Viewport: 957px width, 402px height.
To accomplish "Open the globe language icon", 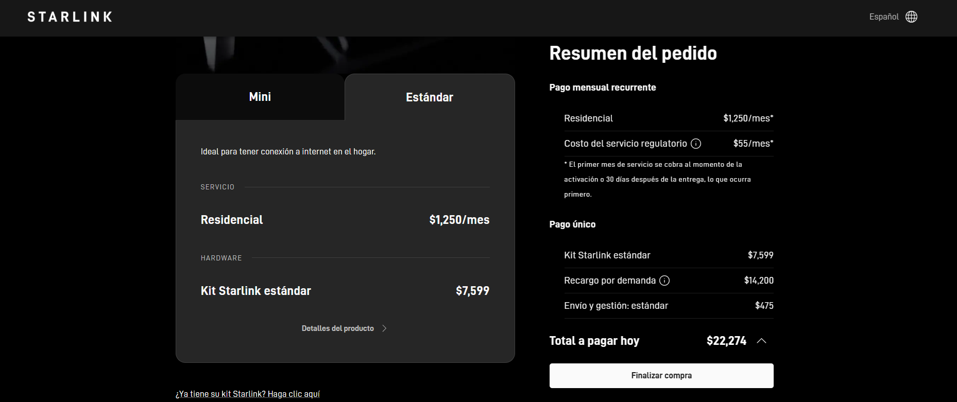I will tap(911, 17).
